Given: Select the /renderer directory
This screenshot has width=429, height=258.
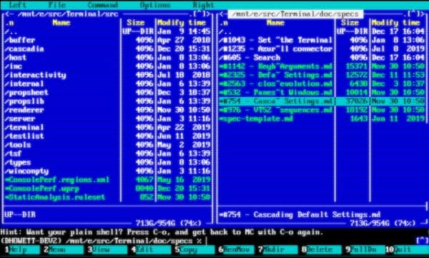Looking at the screenshot, I should (x=107, y=110).
